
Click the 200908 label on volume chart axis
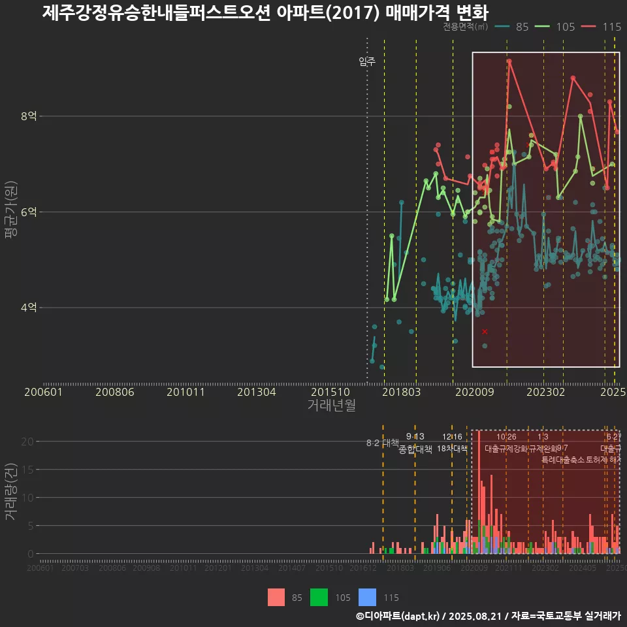pyautogui.click(x=146, y=568)
